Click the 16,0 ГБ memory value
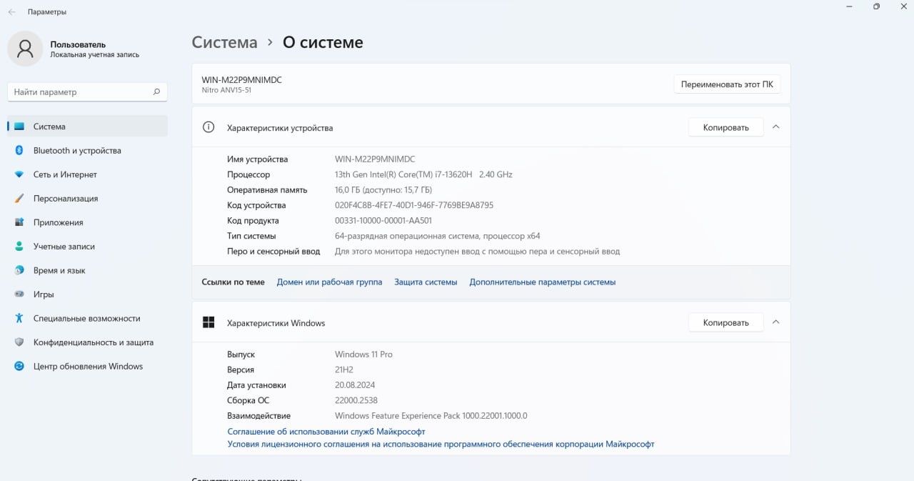This screenshot has height=481, width=914. point(383,190)
